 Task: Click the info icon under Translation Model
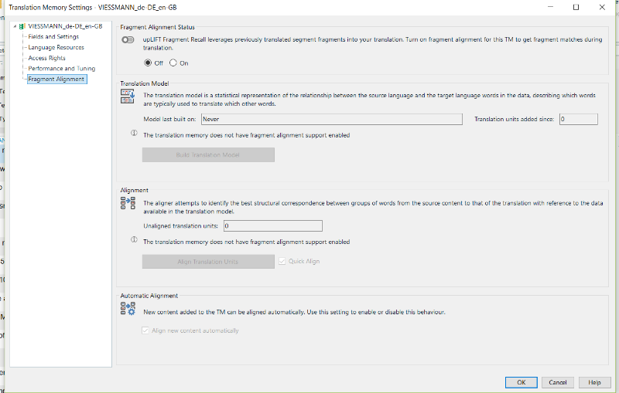[x=134, y=133]
